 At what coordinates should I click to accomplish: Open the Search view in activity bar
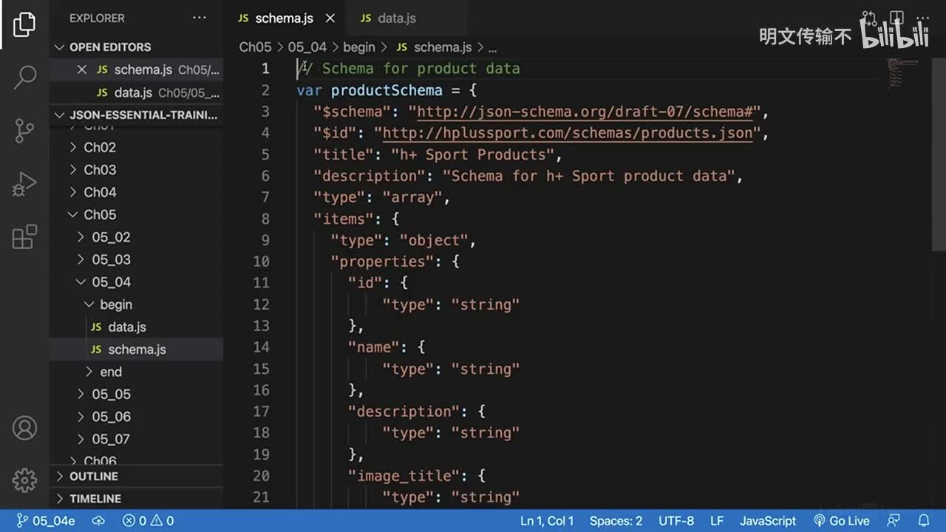click(24, 77)
